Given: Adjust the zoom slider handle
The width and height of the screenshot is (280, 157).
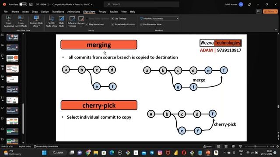Looking at the screenshot, I should tap(255, 147).
